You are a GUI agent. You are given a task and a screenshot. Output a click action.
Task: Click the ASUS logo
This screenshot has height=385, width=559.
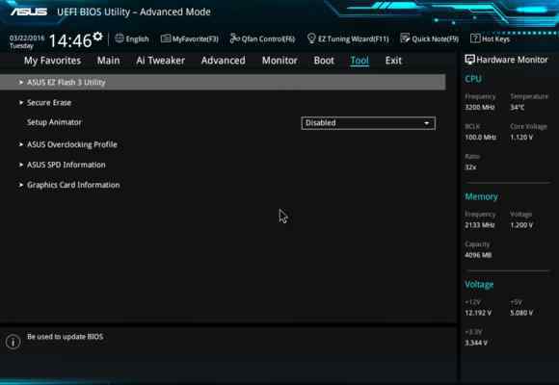[29, 13]
